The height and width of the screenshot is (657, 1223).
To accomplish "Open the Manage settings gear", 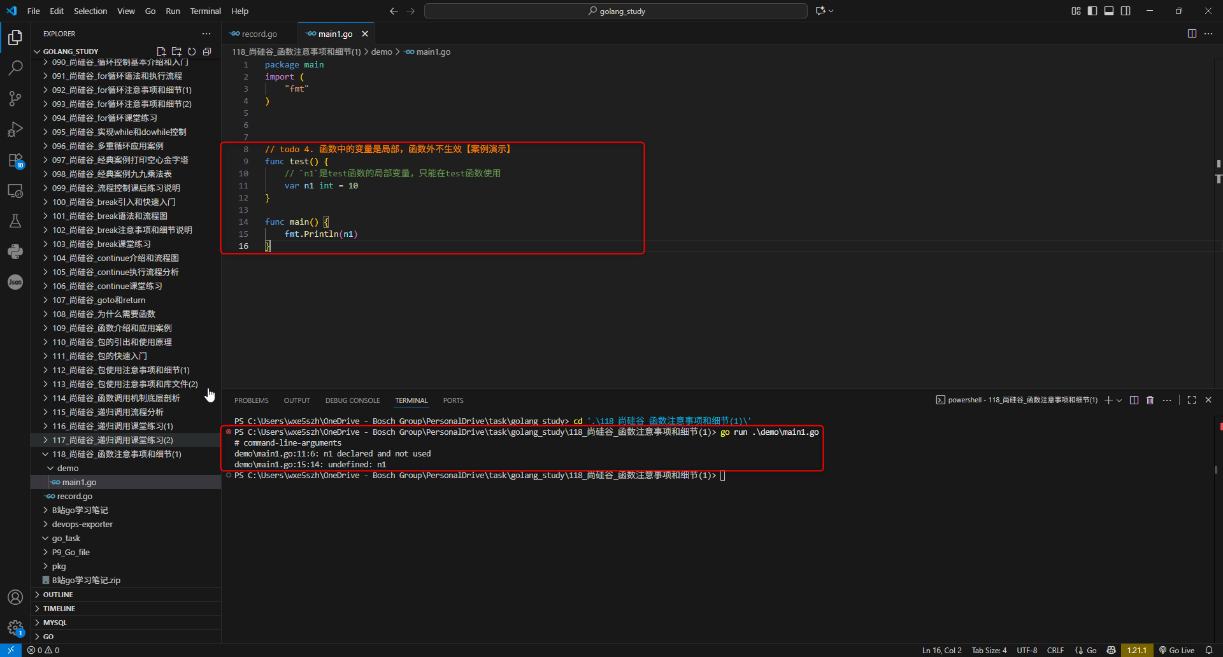I will [x=15, y=628].
